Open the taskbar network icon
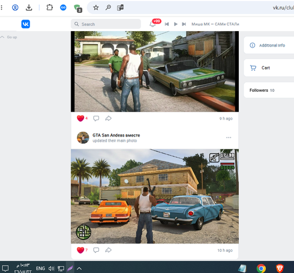Screen dimensions: 294x273 point(61,268)
